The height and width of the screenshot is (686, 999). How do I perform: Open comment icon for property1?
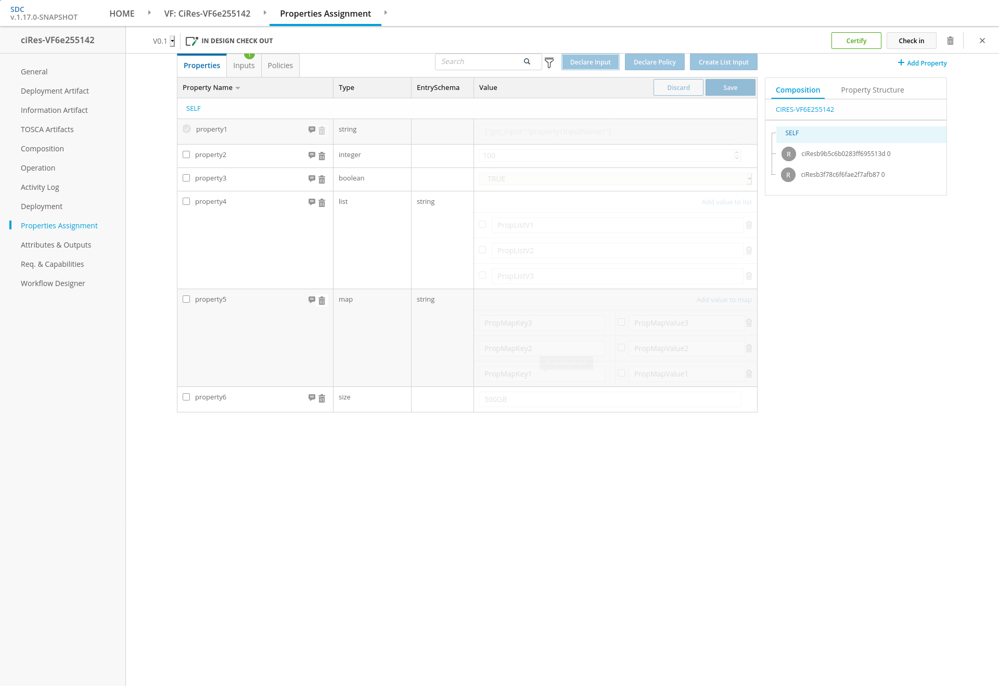(312, 130)
